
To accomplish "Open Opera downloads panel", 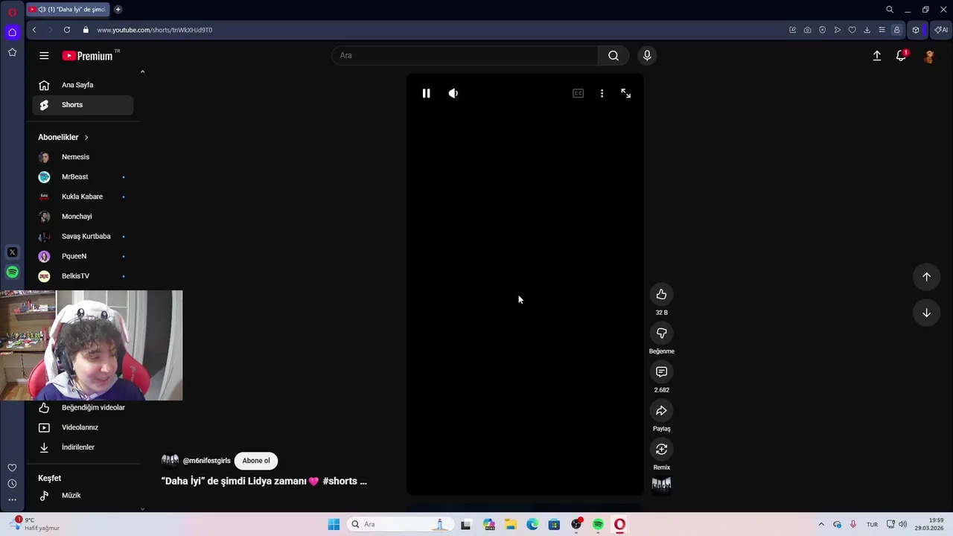I will 867,30.
